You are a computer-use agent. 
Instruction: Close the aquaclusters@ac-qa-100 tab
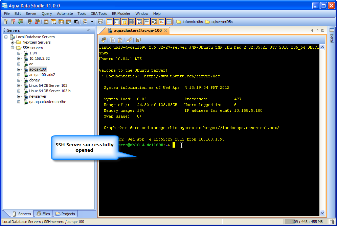(x=166, y=30)
